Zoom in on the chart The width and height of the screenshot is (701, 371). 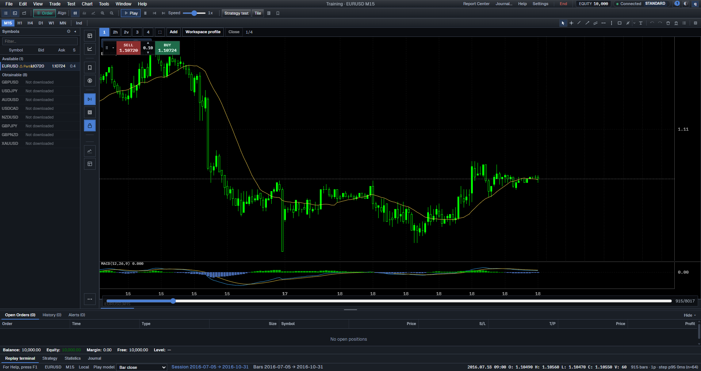[103, 13]
